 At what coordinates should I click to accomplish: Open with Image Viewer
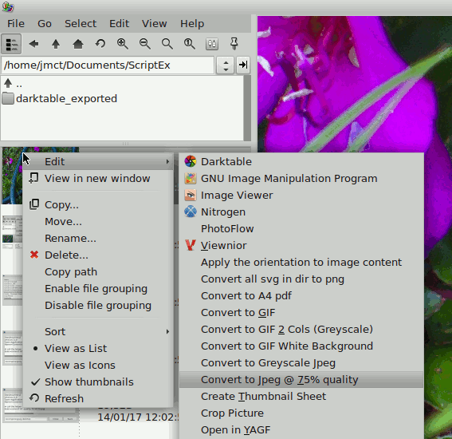tap(301, 195)
